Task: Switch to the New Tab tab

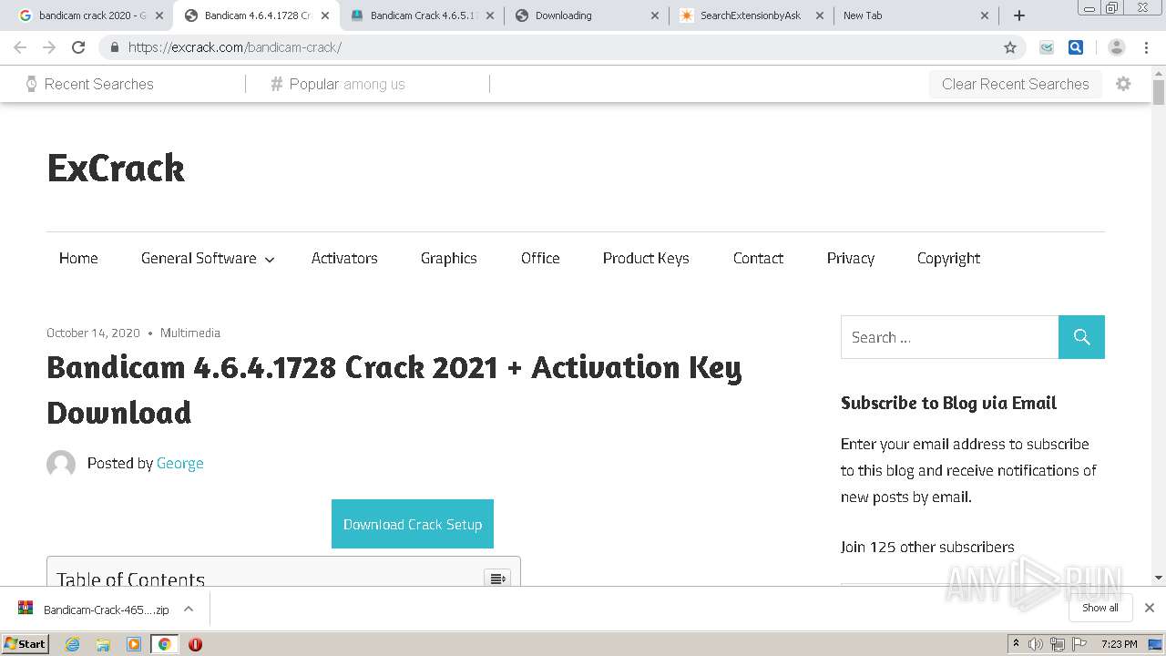Action: tap(915, 15)
